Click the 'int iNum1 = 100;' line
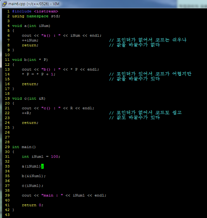207x218 pixels. 41,156
